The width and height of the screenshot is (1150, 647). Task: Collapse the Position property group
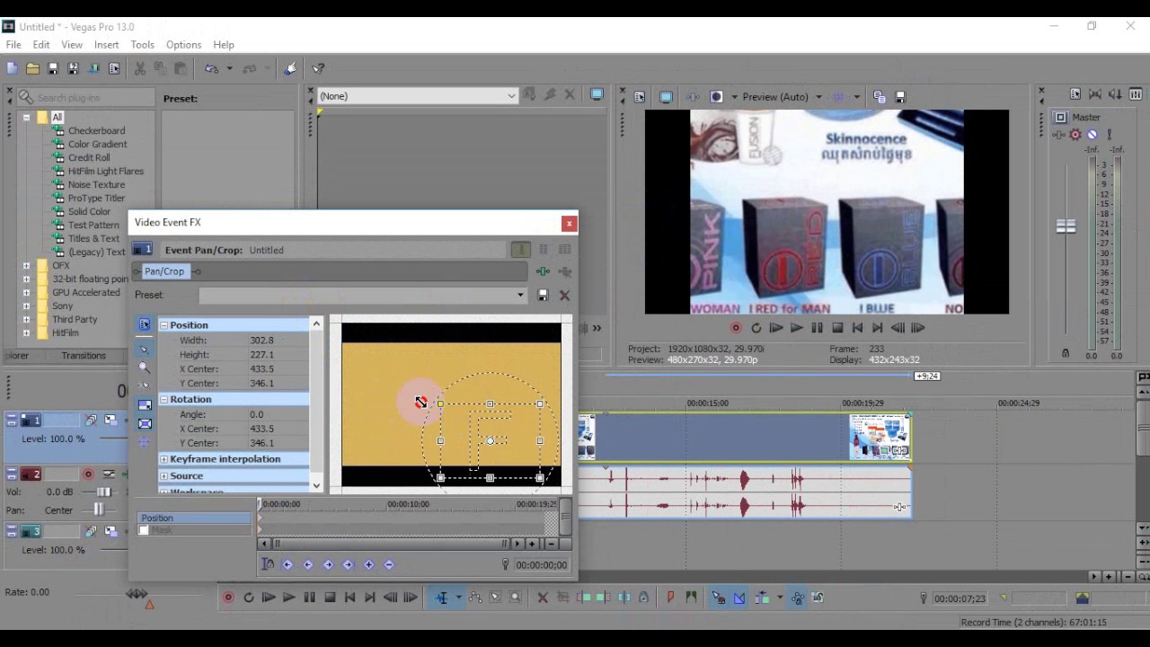coord(164,325)
